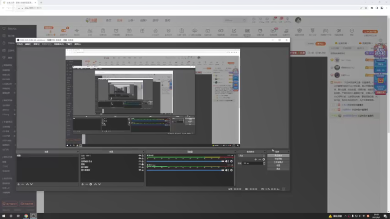Bookmark the page with the Chrome star icon

[x=366, y=8]
